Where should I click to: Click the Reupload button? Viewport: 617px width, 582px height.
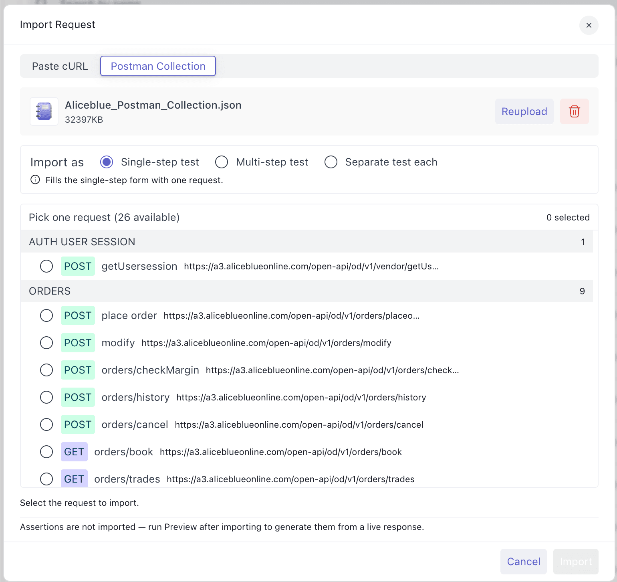pos(524,111)
